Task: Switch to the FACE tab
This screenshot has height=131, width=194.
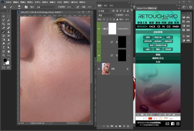Action: 152,26
